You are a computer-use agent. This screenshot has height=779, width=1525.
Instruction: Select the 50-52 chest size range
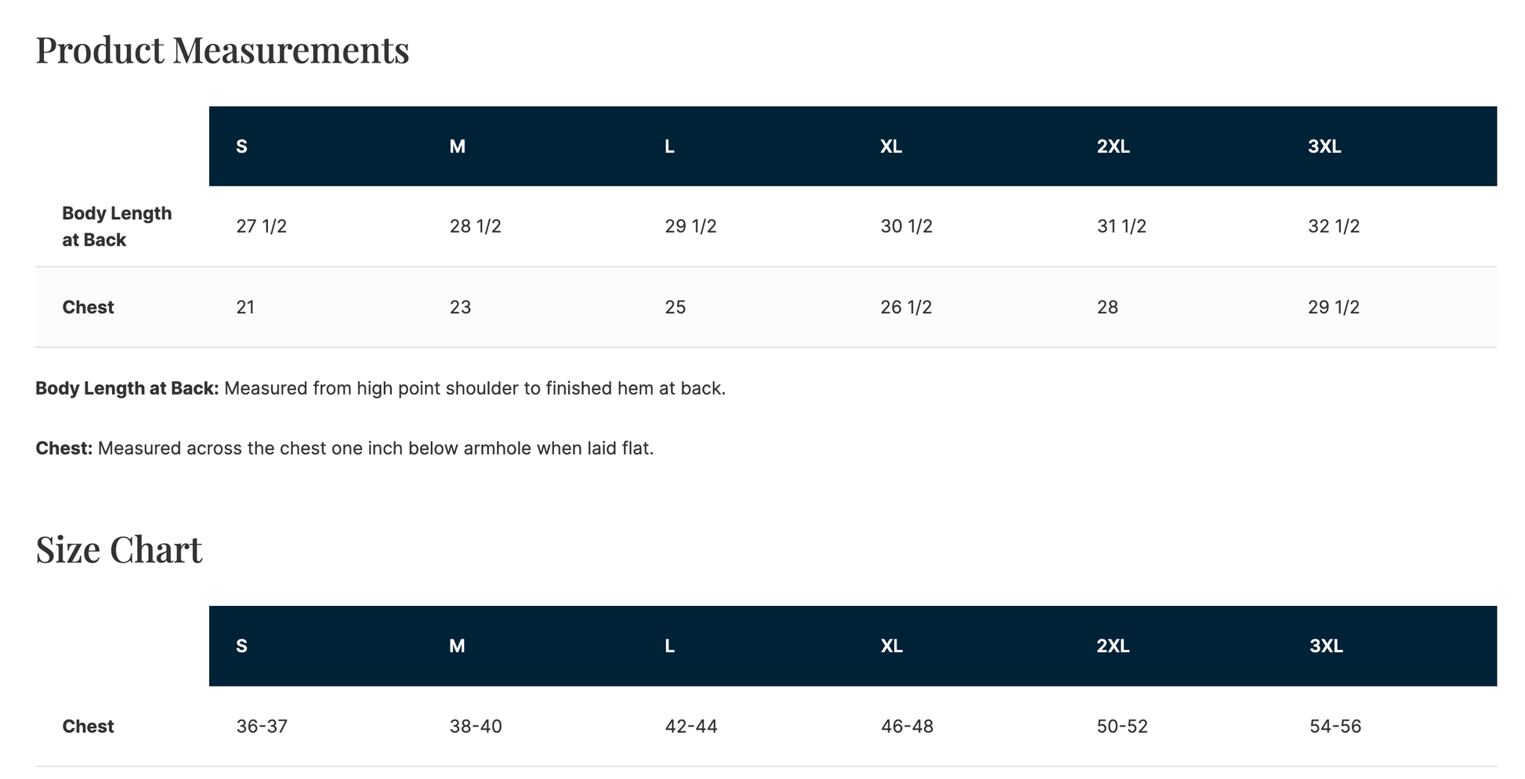click(1122, 727)
